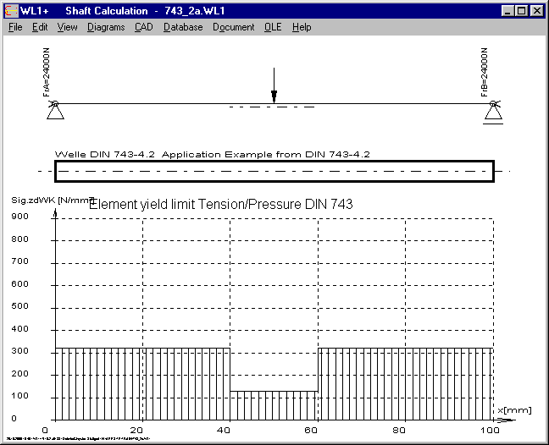
Task: Click the lowered middle section of yield plot
Action: click(x=274, y=405)
